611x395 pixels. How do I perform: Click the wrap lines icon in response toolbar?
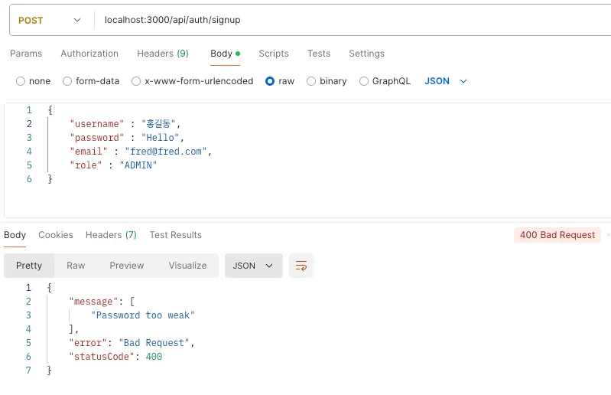click(301, 266)
